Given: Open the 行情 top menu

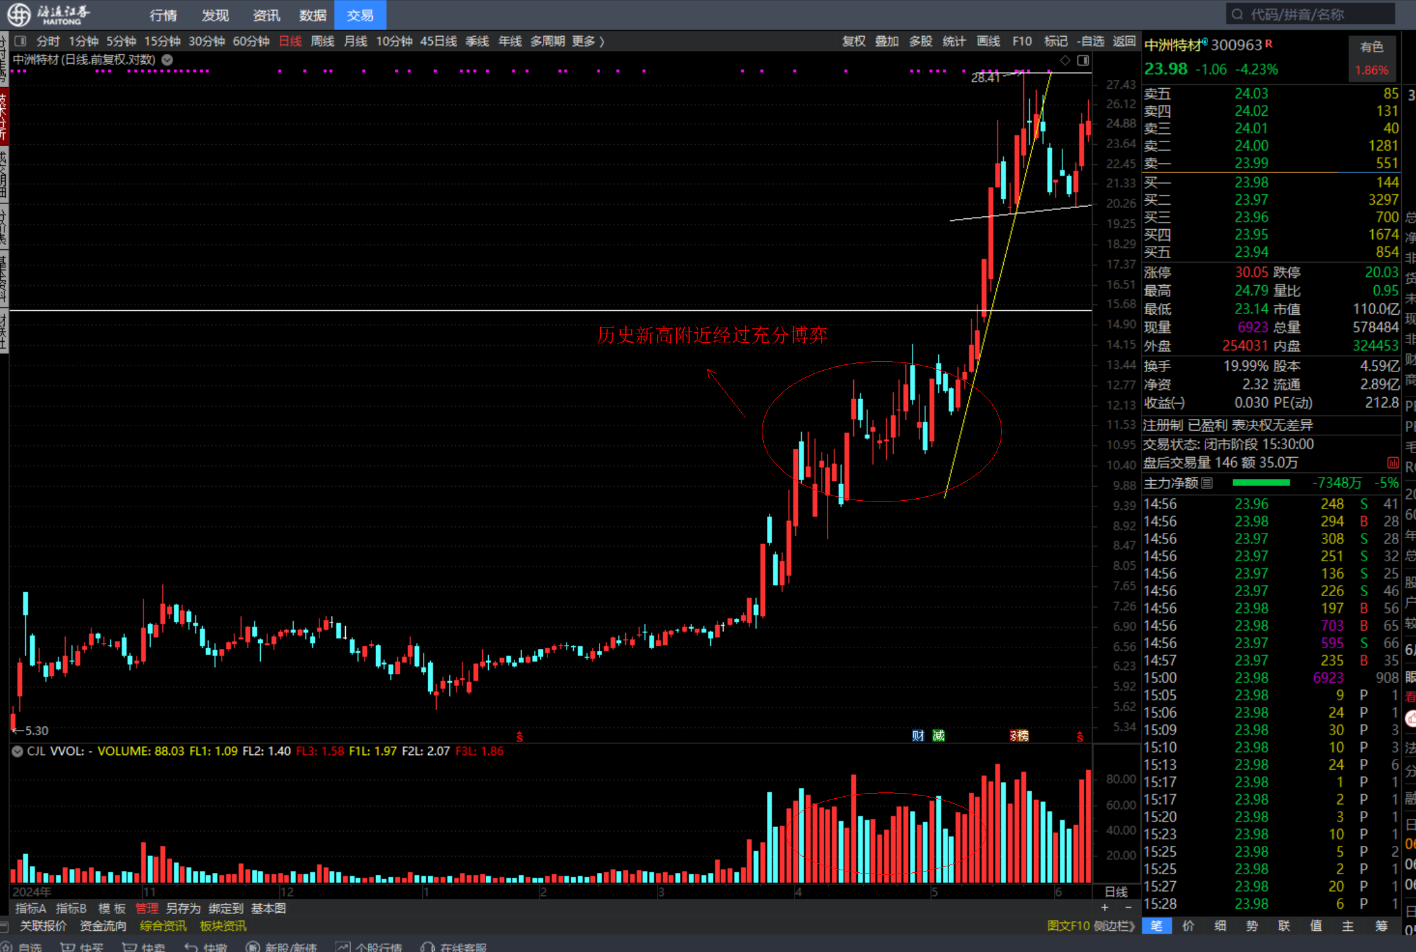Looking at the screenshot, I should click(x=163, y=15).
